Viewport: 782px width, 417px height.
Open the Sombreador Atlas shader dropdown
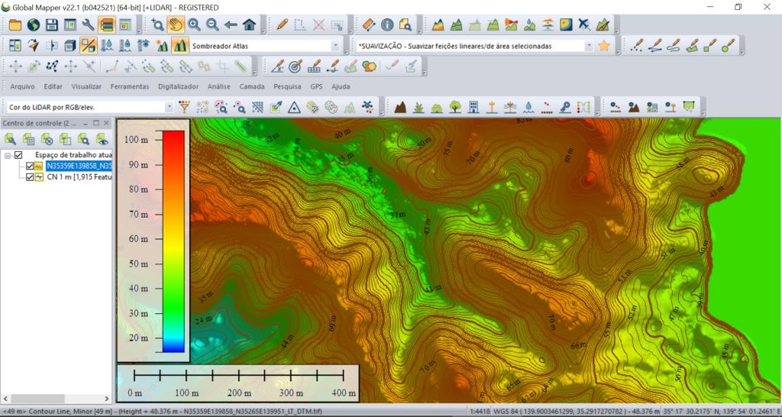pyautogui.click(x=335, y=46)
